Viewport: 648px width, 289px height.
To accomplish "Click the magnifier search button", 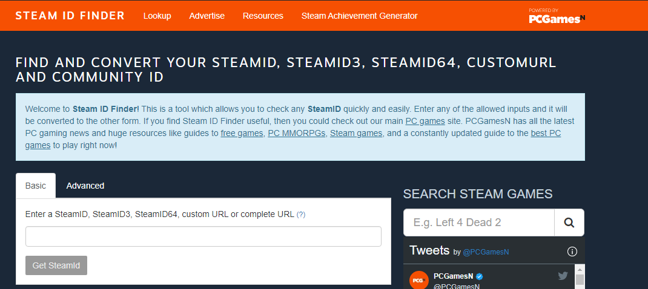I will [569, 222].
